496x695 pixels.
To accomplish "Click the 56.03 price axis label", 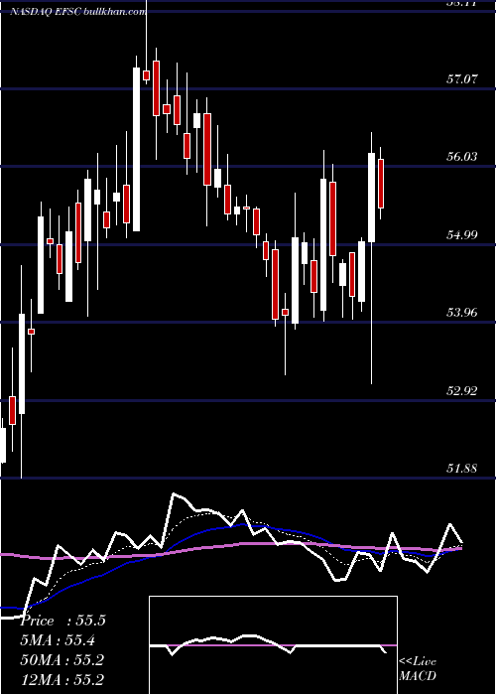I will tap(462, 157).
